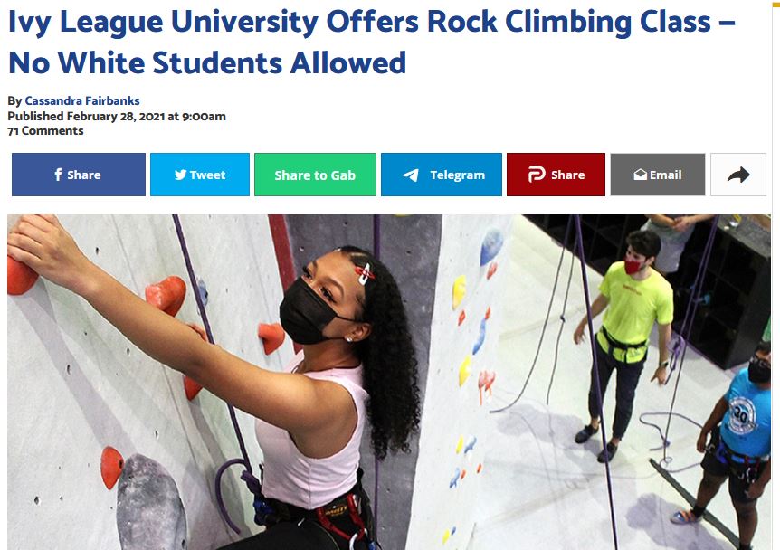Screen dimensions: 780x550
Task: Click the 'No White Students Allowed' headline line
Action: 207,63
